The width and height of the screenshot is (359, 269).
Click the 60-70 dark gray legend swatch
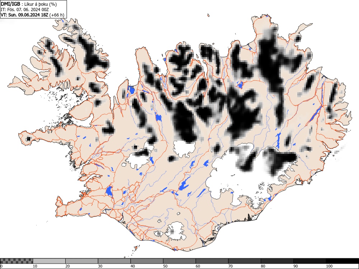[212, 261]
